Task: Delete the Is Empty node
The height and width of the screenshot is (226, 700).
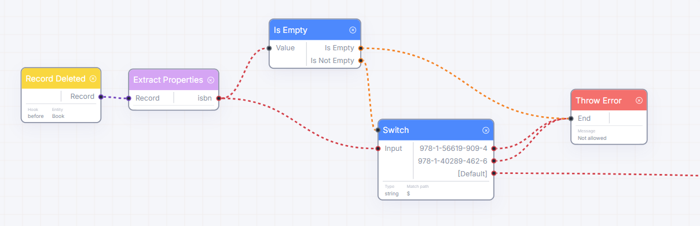Action: (x=353, y=30)
